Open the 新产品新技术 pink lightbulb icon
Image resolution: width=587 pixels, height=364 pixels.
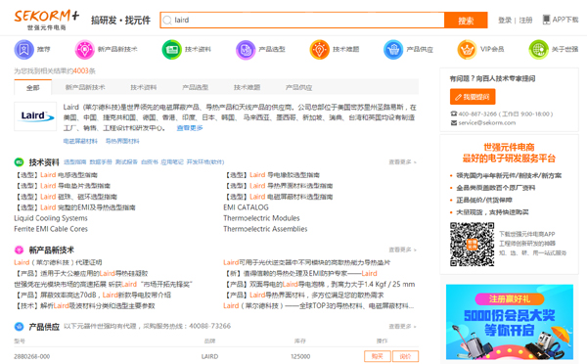84,50
